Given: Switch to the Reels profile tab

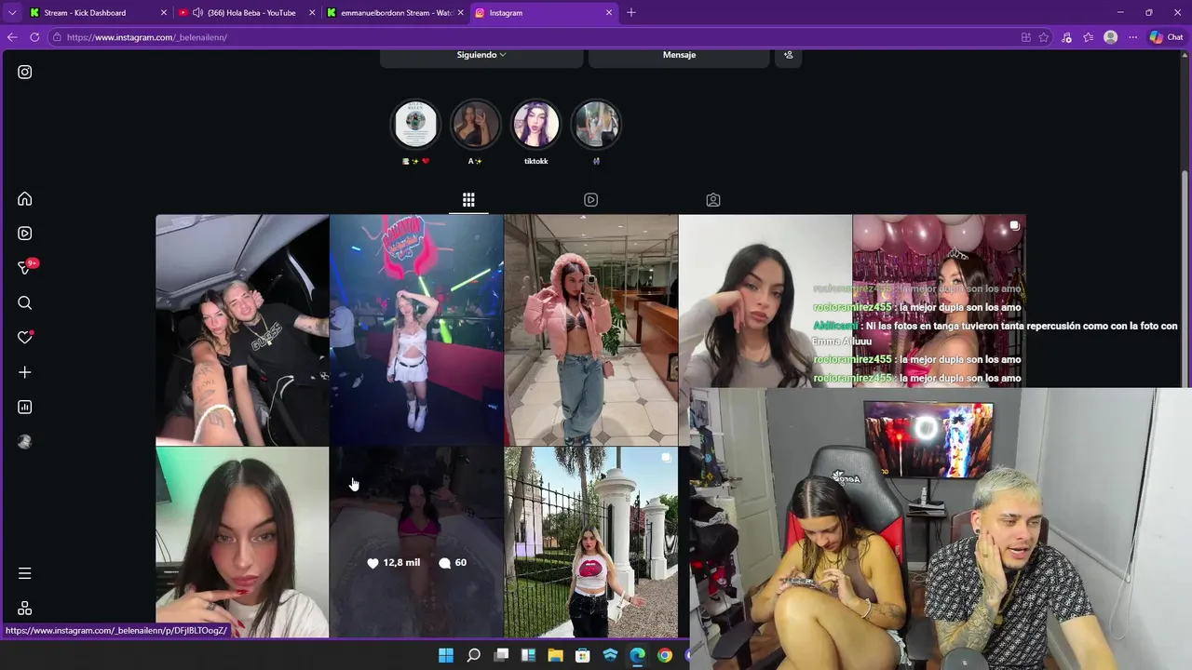Looking at the screenshot, I should 590,200.
